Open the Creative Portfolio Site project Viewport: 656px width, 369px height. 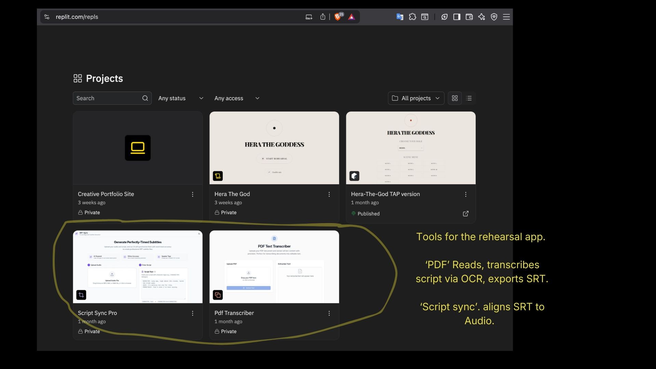(137, 148)
